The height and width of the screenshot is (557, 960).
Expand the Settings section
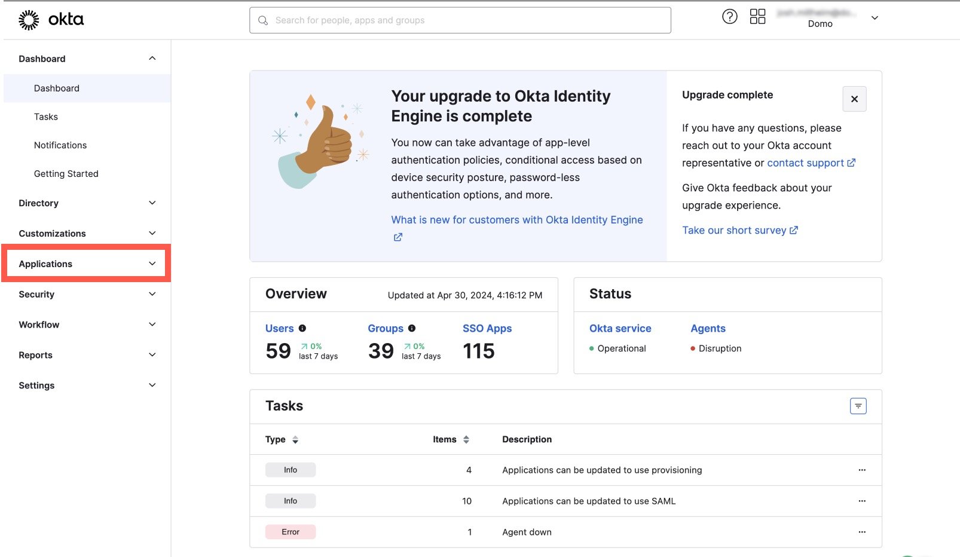(x=87, y=385)
